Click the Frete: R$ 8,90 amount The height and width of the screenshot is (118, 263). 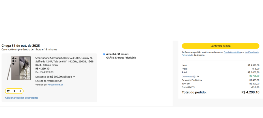[x=256, y=69]
